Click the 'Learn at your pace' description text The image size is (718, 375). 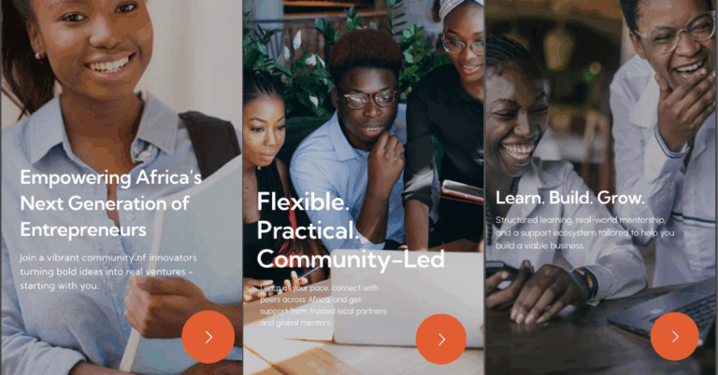pyautogui.click(x=323, y=305)
